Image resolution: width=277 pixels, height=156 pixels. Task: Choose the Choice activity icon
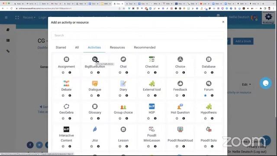(x=180, y=59)
